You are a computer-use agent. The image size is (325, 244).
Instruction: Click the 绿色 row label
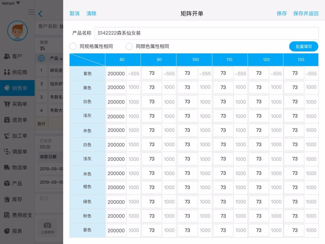[87, 202]
